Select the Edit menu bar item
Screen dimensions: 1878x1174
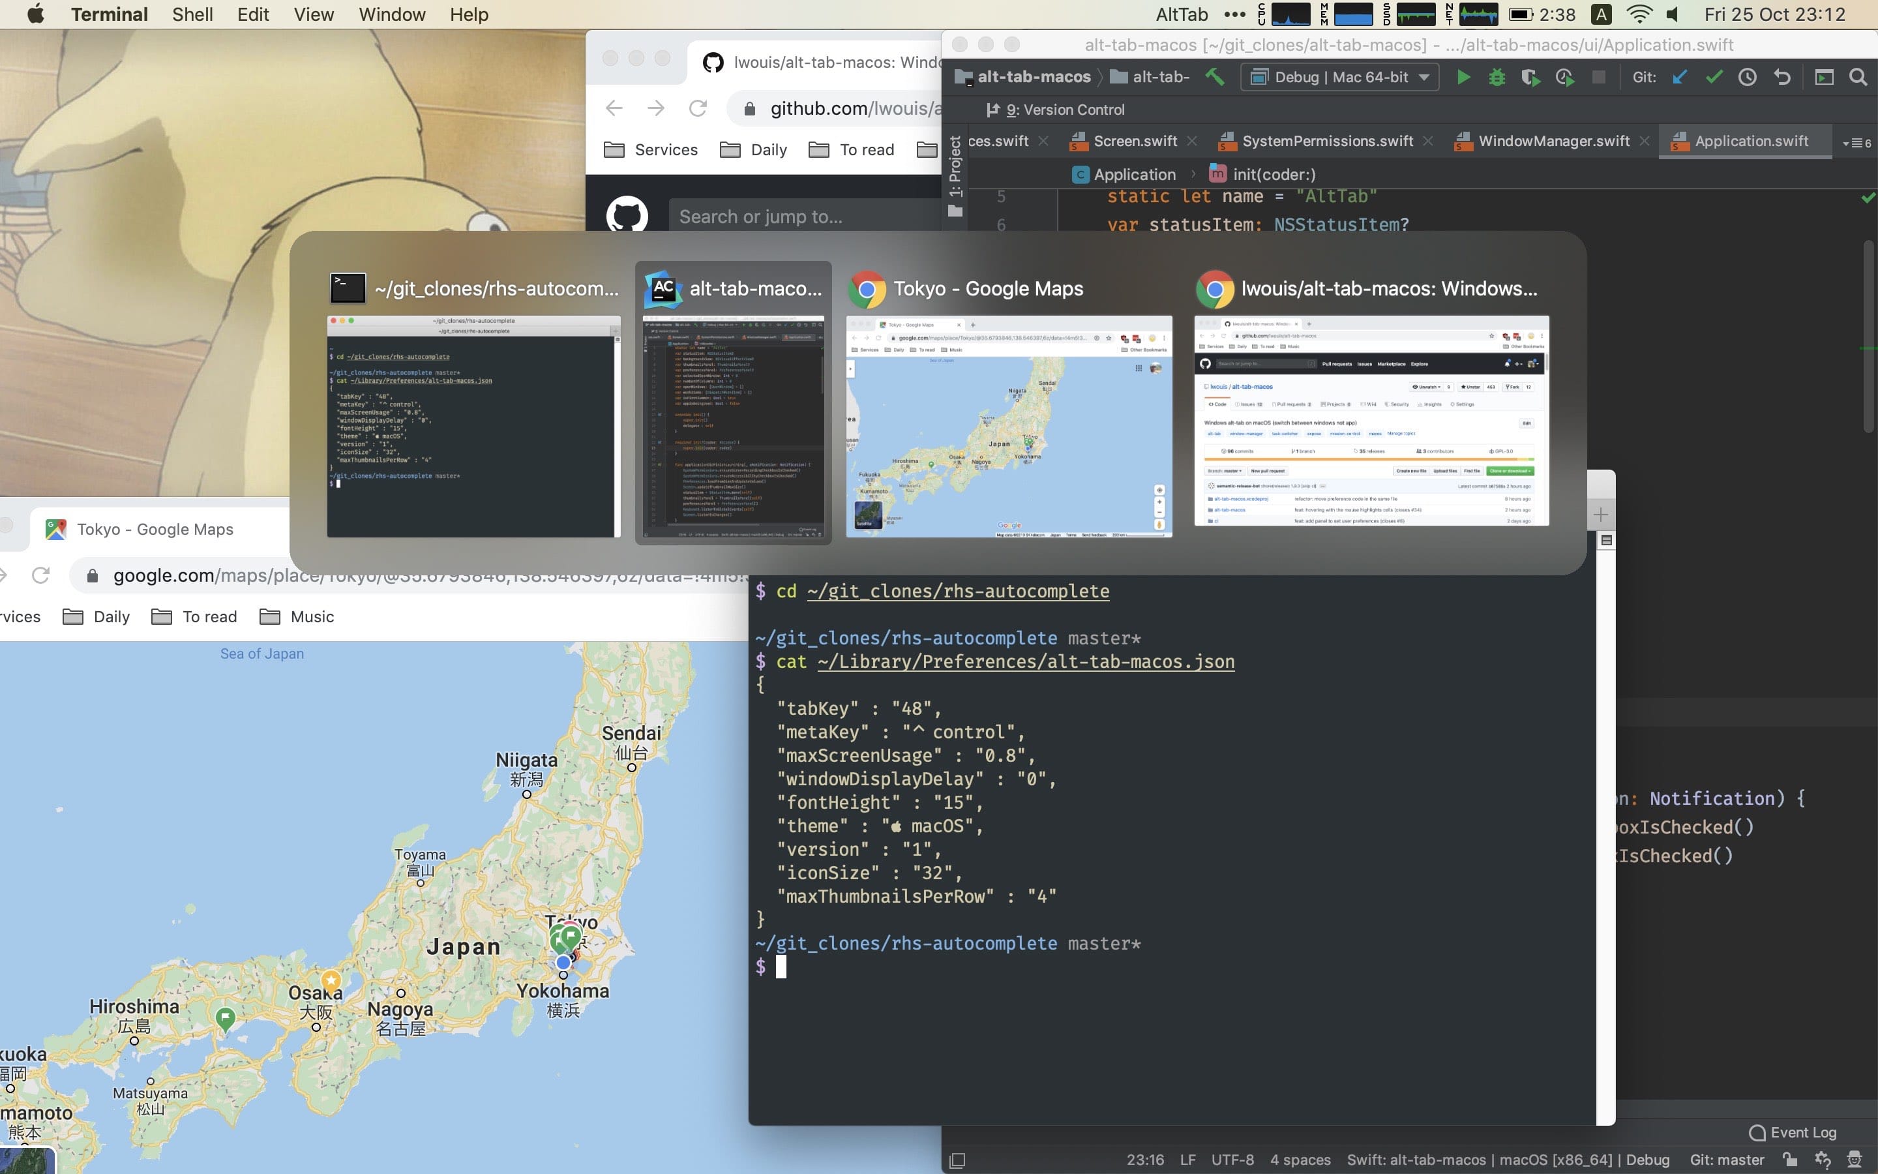(253, 14)
